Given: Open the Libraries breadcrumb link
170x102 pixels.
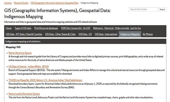Looking at the screenshot, I should click(8, 3).
